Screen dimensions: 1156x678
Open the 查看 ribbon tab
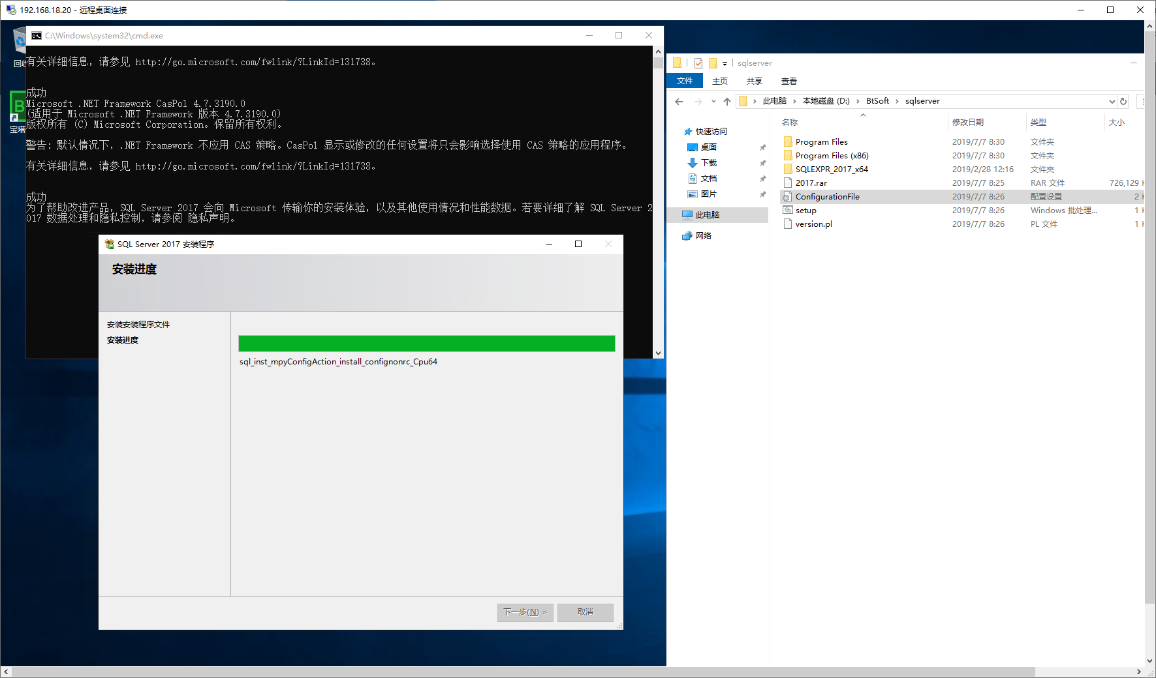point(789,81)
